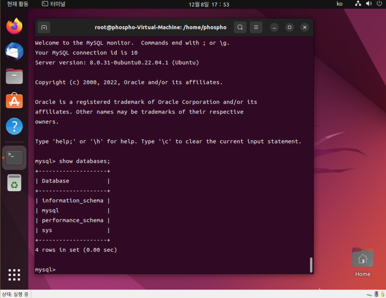Open the power menu icon
The image size is (386, 298).
[379, 4]
